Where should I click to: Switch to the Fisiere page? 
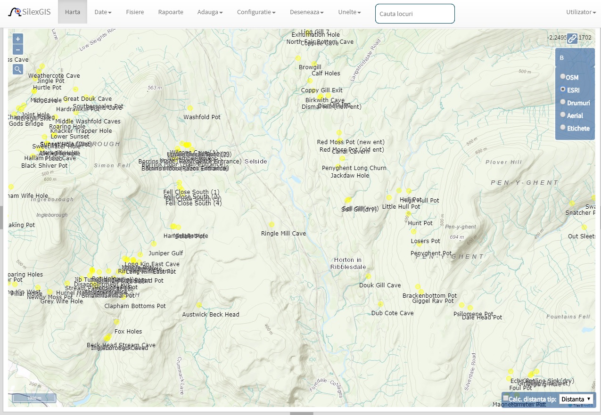point(135,12)
